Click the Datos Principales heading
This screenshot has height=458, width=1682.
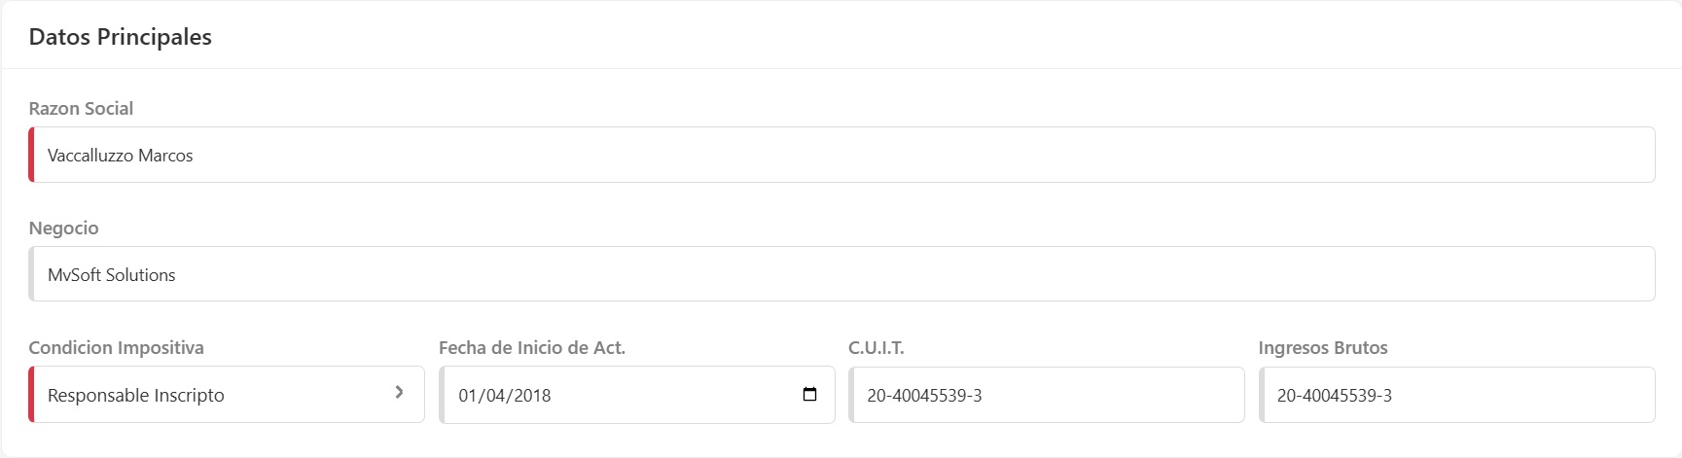120,37
